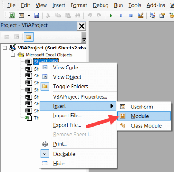Collapse the VBAProject tree node

5,48
